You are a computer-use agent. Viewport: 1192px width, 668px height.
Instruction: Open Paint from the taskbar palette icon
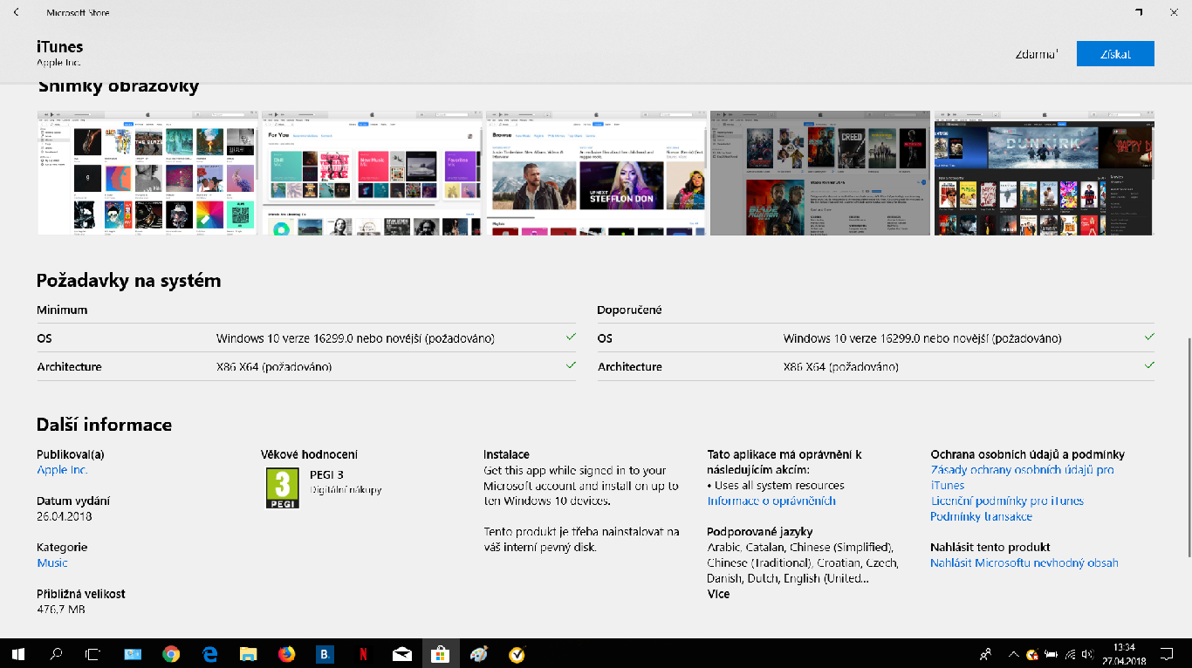[x=478, y=653]
